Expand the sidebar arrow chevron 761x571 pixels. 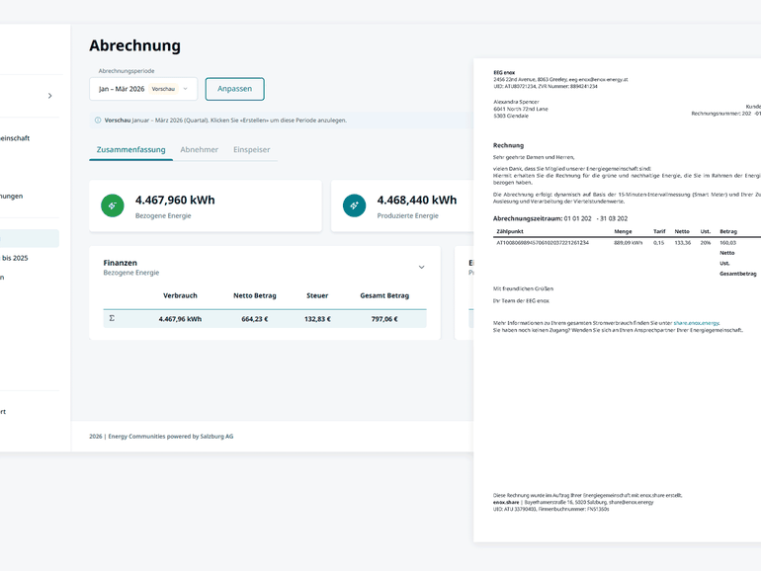click(x=50, y=96)
